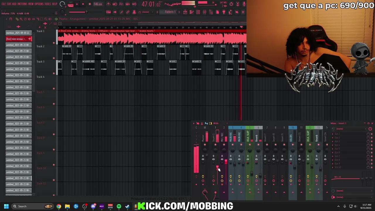Screen dimensions: 375x211
Task: Open the FILE menu
Action: [4, 4]
